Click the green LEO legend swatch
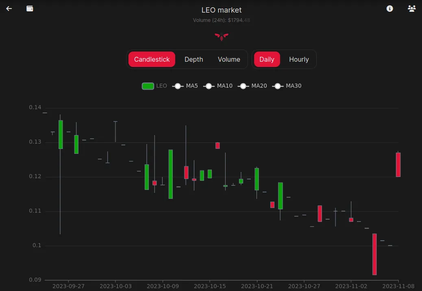 click(148, 86)
